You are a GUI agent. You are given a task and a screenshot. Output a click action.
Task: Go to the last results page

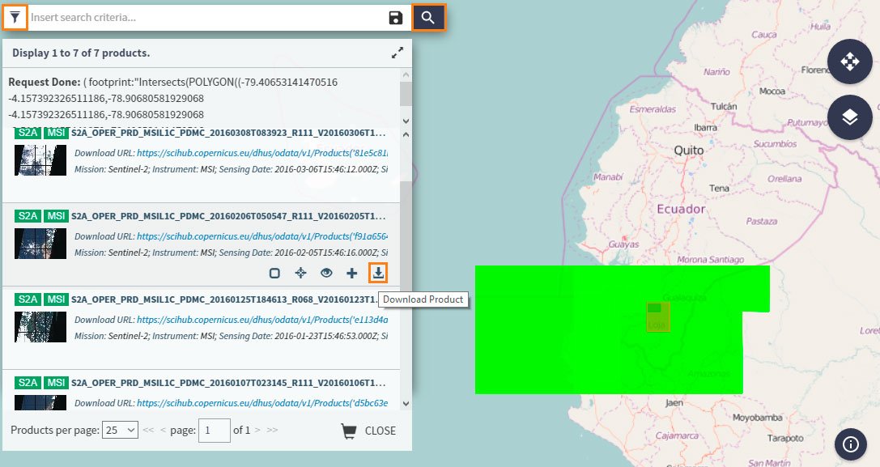point(272,430)
